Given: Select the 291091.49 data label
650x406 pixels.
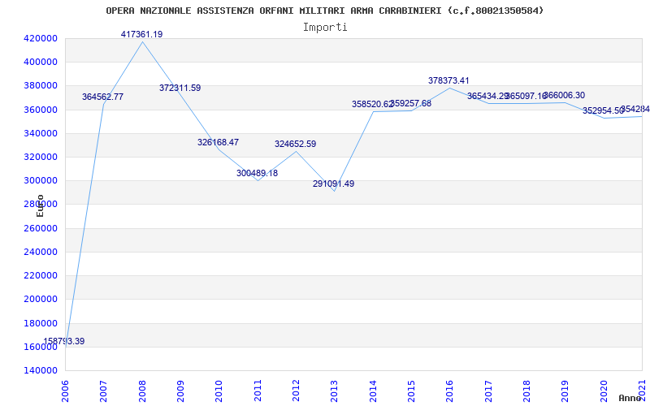Looking at the screenshot, I should [x=333, y=184].
